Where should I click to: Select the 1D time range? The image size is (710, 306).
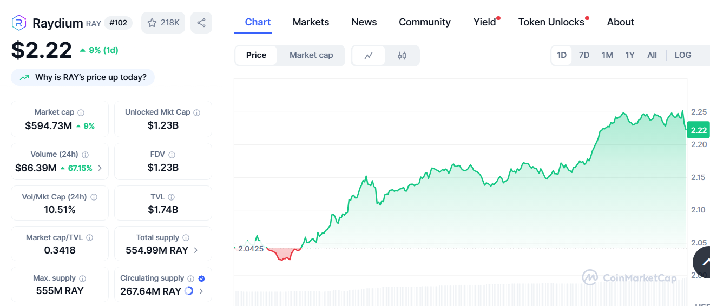coord(562,55)
